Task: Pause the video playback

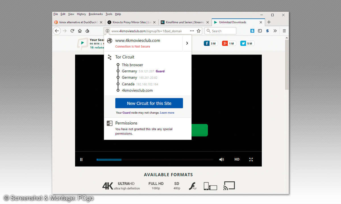Action: point(81,160)
